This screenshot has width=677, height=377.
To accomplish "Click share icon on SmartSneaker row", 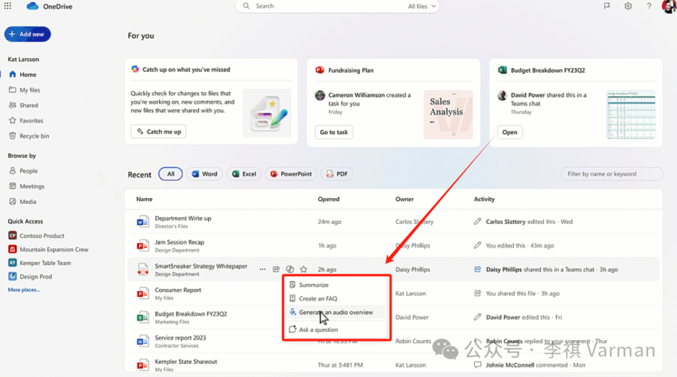I will click(276, 269).
